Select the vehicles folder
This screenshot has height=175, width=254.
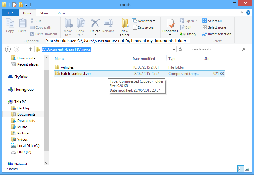click(139, 67)
